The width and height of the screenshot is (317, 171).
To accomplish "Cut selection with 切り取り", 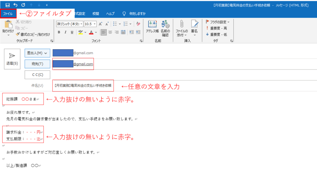I will coord(24,22).
